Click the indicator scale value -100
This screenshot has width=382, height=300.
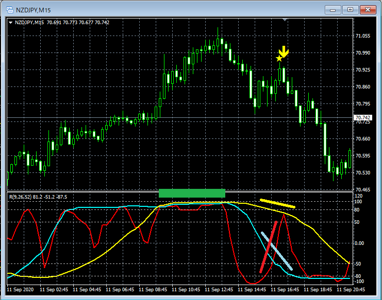pos(359,281)
